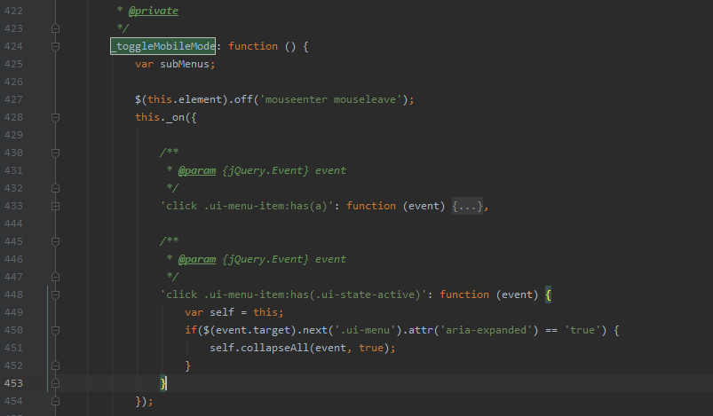This screenshot has width=713, height=416.
Task: Click the folded {...} placeholder in the code
Action: click(x=467, y=206)
